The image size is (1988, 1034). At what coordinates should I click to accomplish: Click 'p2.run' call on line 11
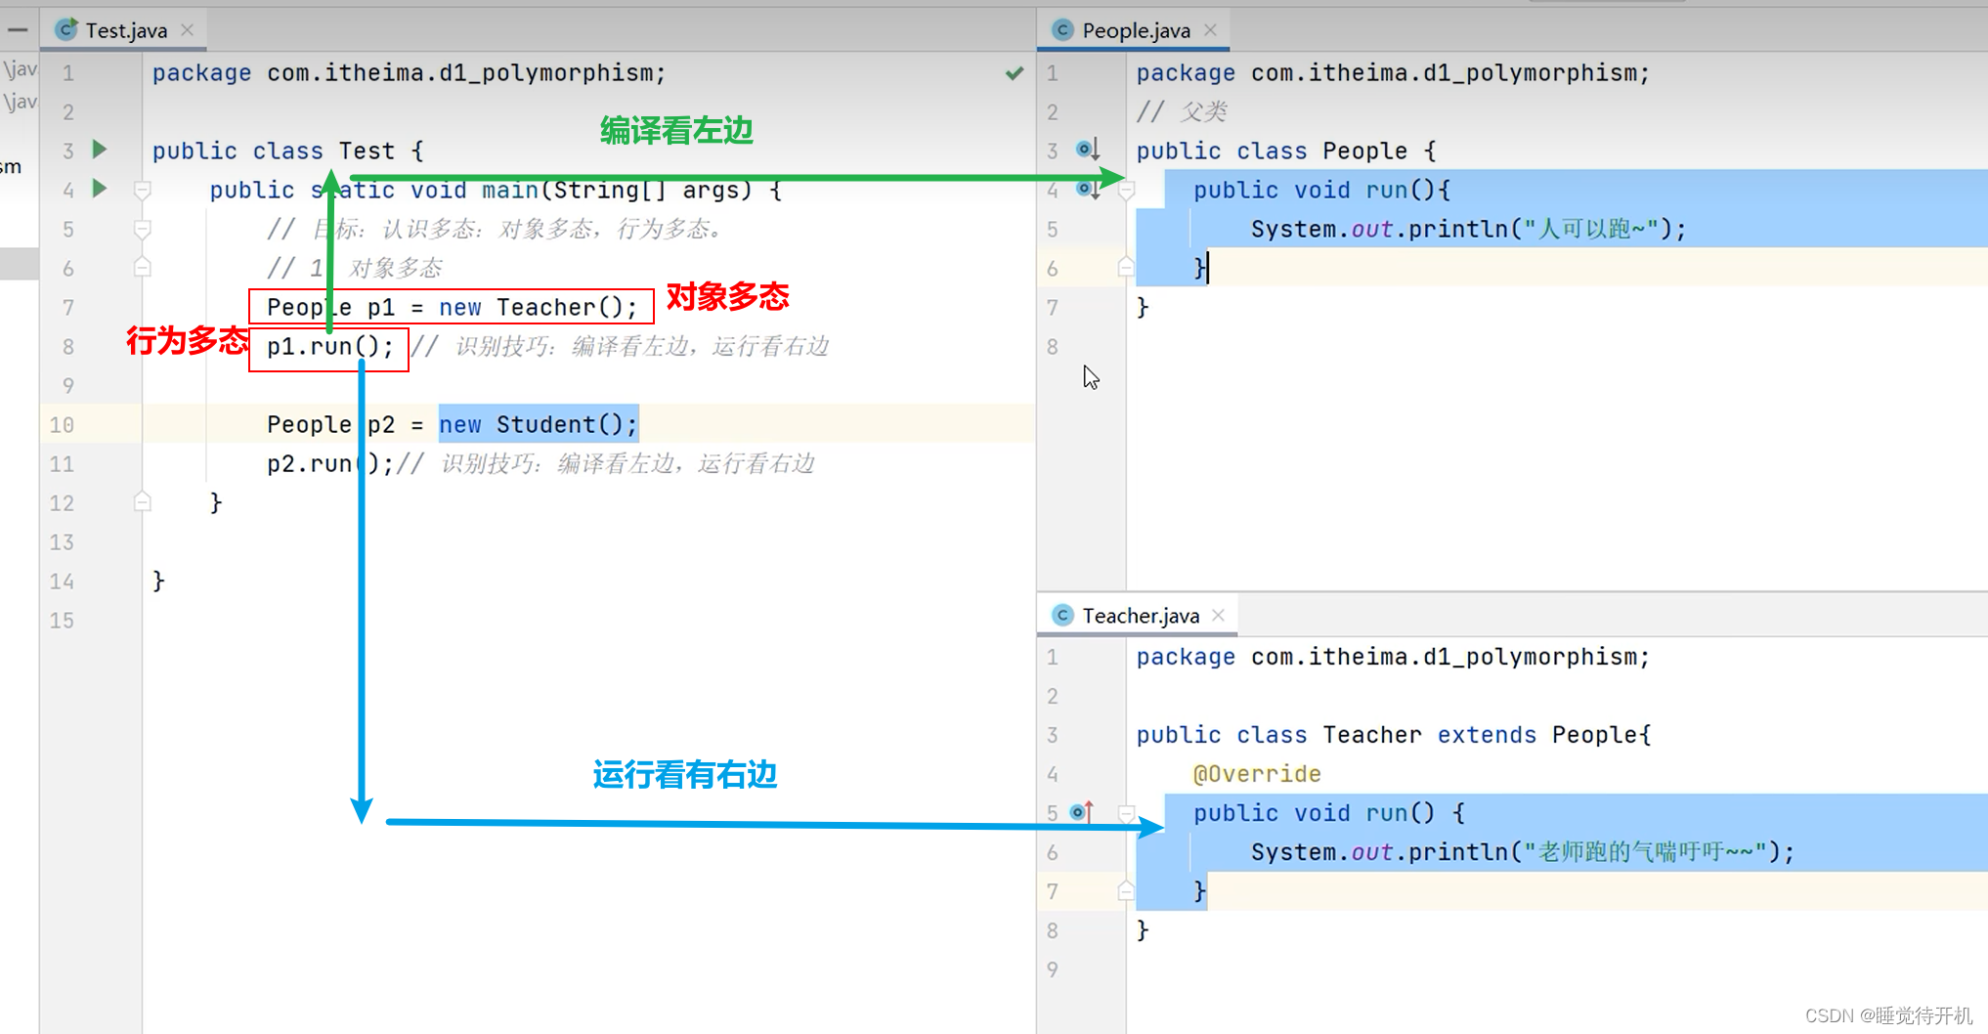pos(309,463)
